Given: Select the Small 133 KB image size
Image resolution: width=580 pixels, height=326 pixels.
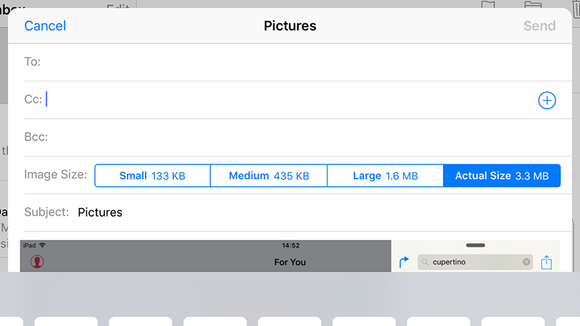Looking at the screenshot, I should (152, 175).
